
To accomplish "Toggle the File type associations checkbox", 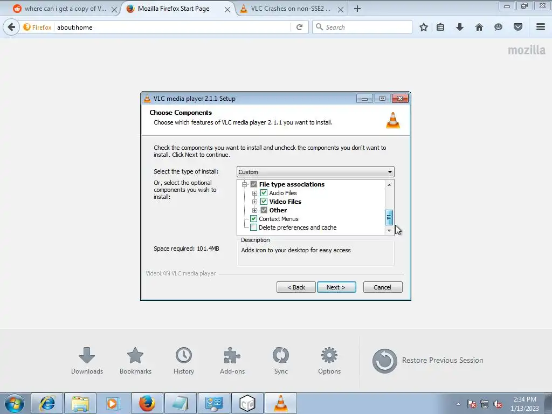I will (253, 184).
